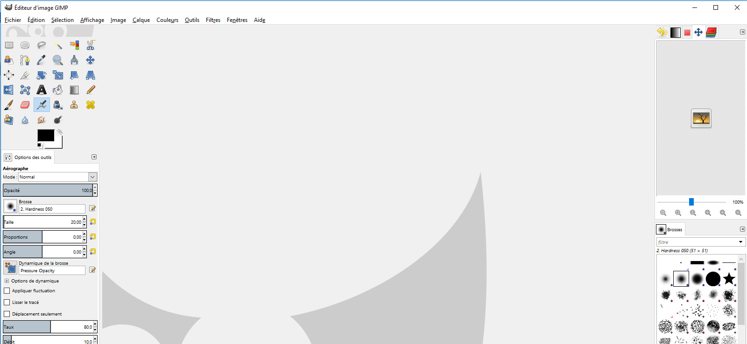
Task: Open the Fichier menu
Action: (13, 20)
